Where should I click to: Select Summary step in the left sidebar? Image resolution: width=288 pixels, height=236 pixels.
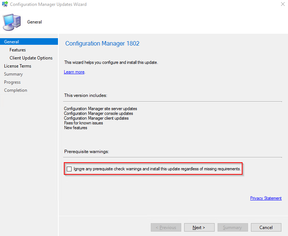14,74
